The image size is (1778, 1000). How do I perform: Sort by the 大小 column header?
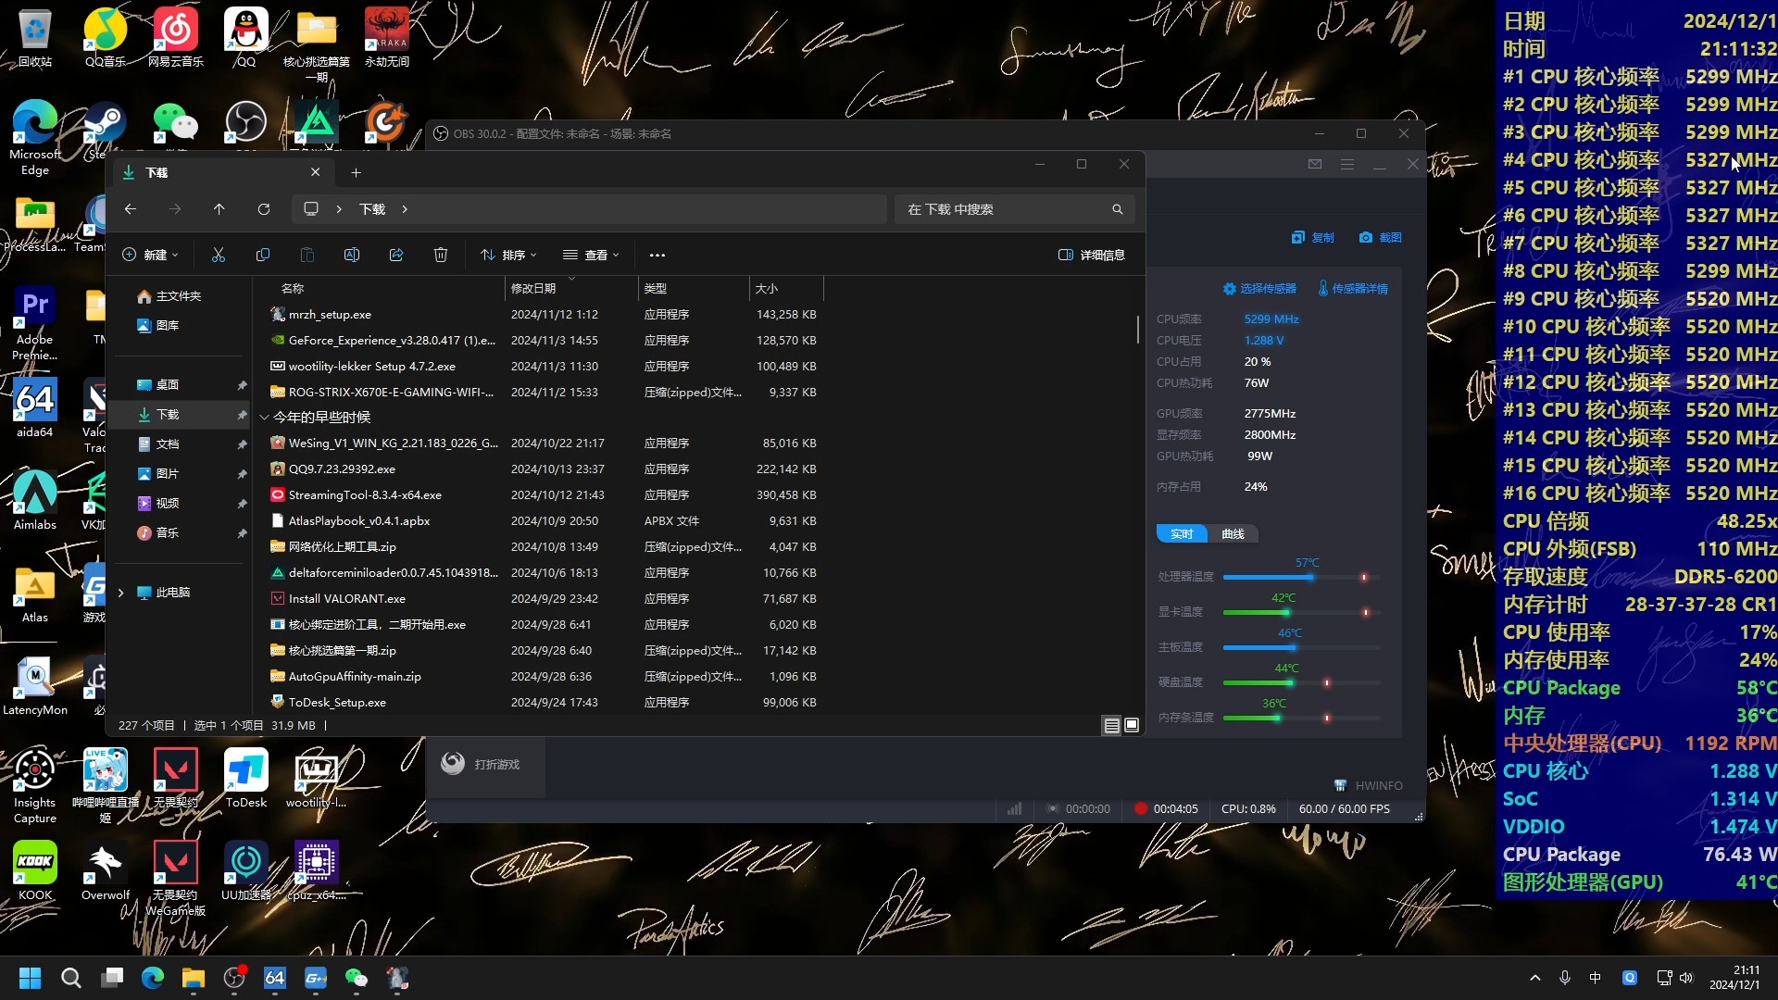click(x=786, y=289)
